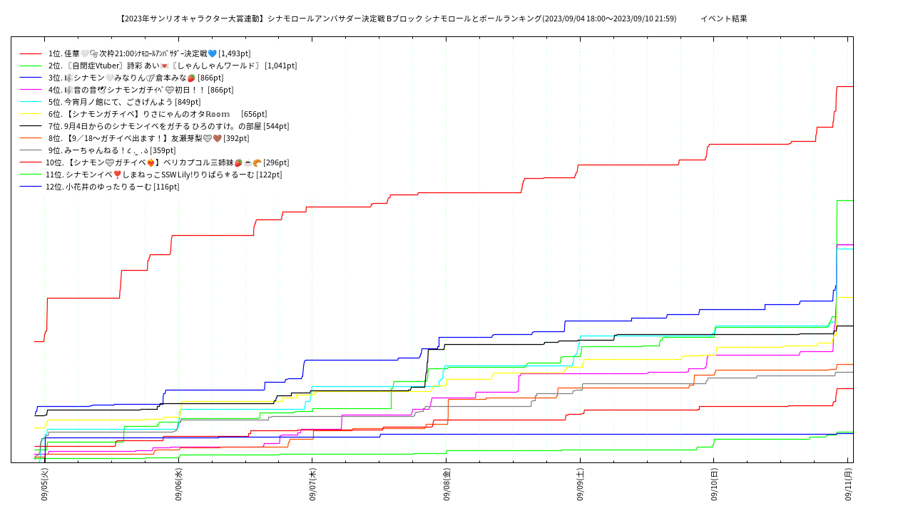Click the イベント結果 label in the title
The height and width of the screenshot is (513, 913).
coord(723,19)
